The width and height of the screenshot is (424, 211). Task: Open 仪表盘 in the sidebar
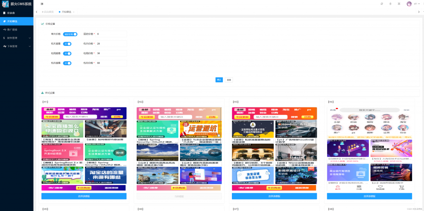(x=17, y=13)
